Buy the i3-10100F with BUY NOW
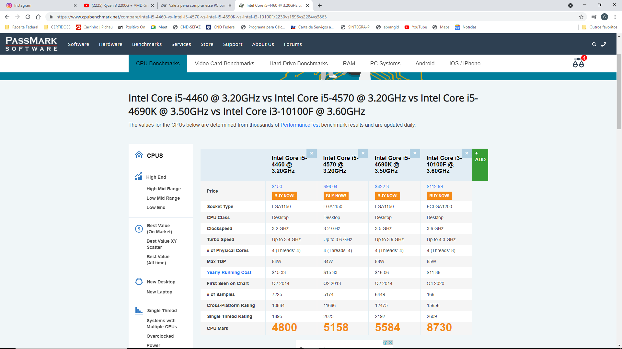622x349 pixels. click(x=439, y=196)
